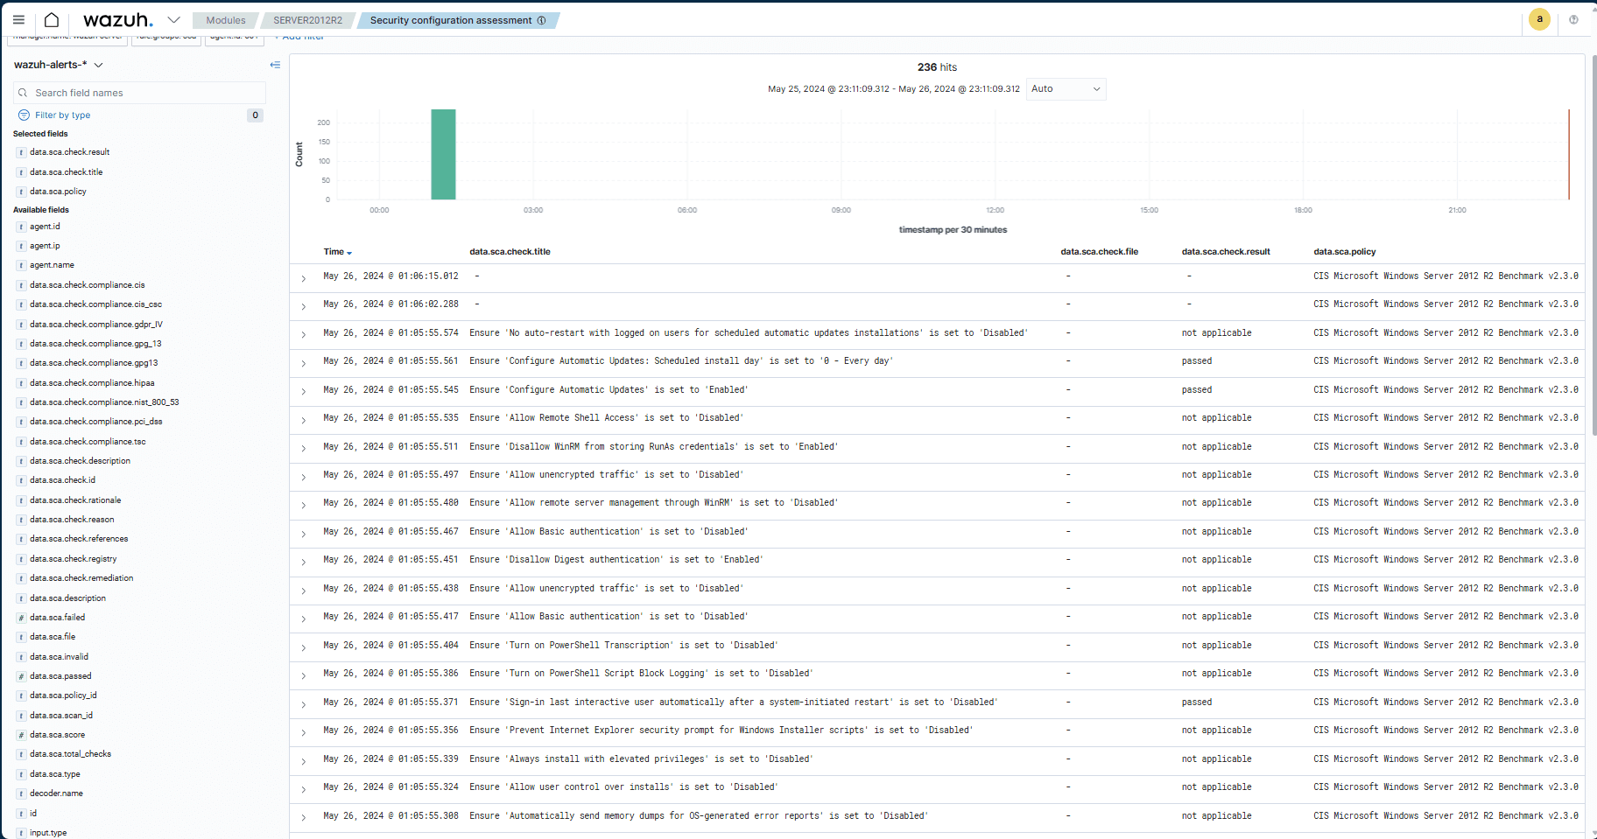Sort by the Time column header
This screenshot has width=1597, height=839.
click(336, 252)
